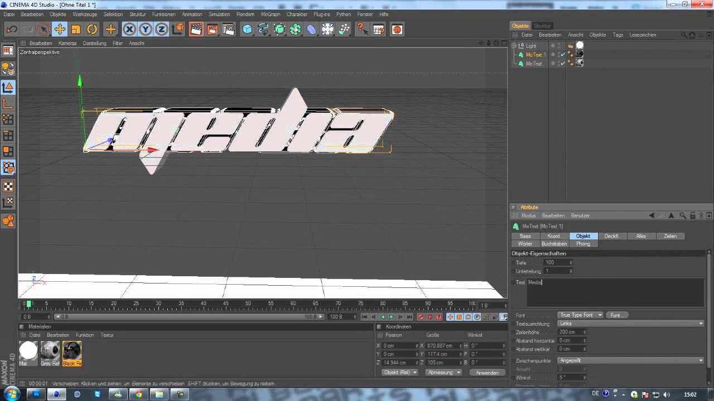The image size is (714, 401).
Task: Click MoText.1 material tag thumbnail
Action: point(580,54)
